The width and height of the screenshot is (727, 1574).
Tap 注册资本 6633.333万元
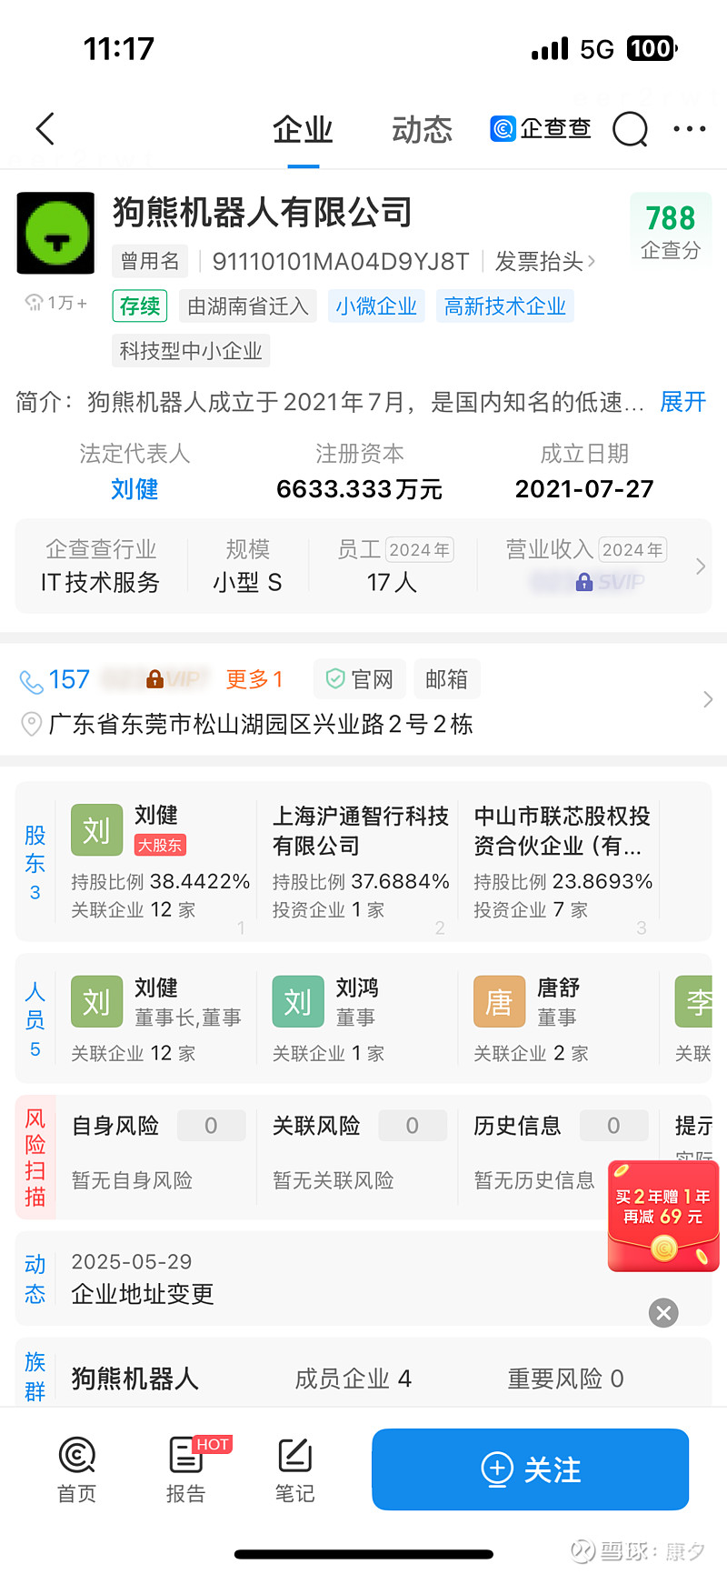[359, 472]
